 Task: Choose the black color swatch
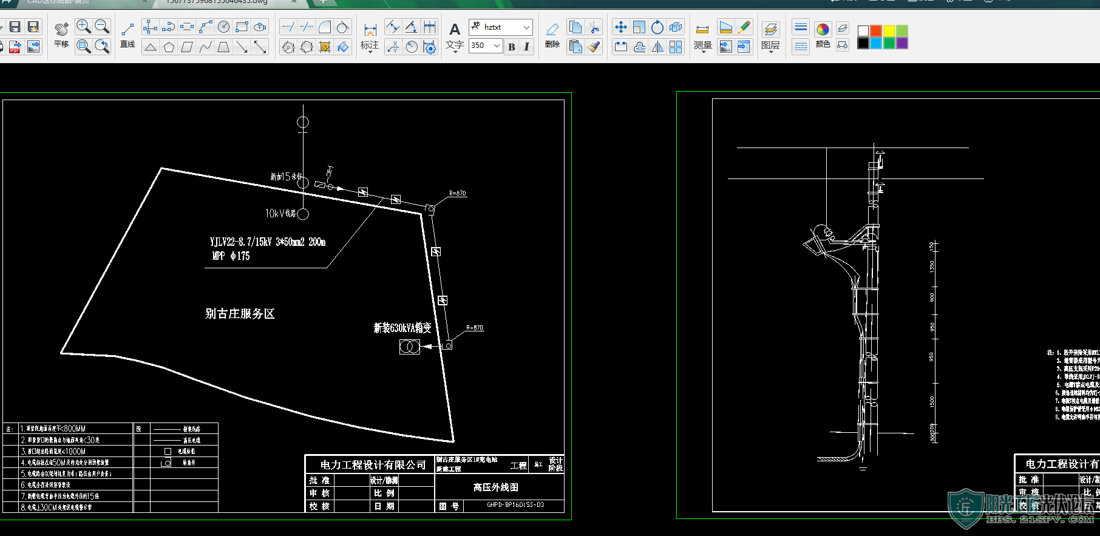tap(863, 43)
